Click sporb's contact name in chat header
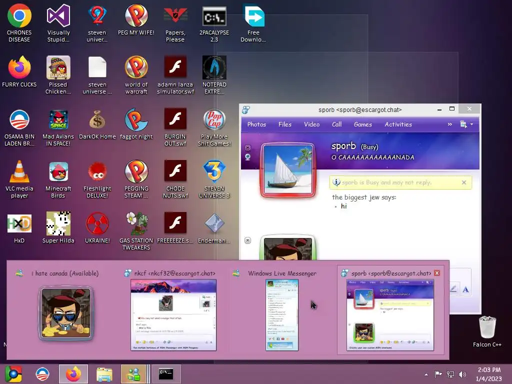The image size is (512, 384). (x=343, y=146)
